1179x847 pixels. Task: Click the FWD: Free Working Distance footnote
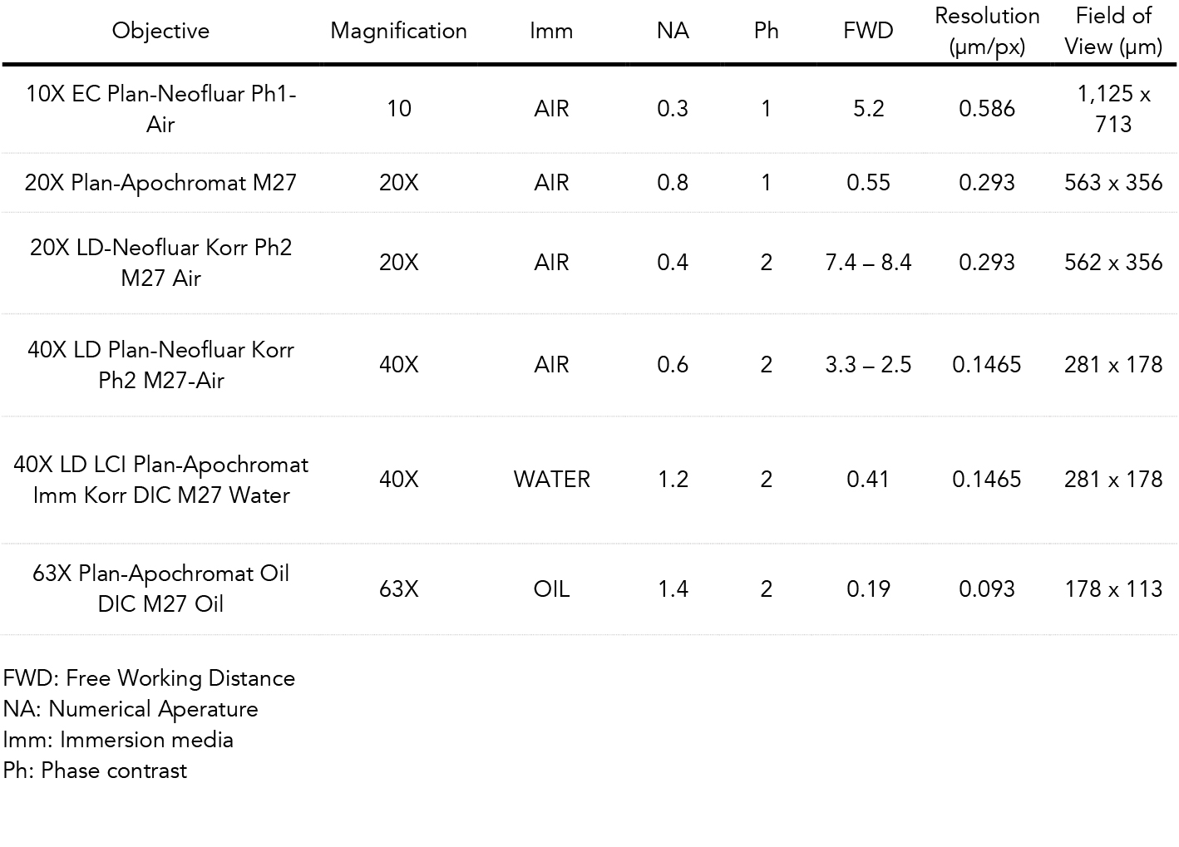click(149, 678)
